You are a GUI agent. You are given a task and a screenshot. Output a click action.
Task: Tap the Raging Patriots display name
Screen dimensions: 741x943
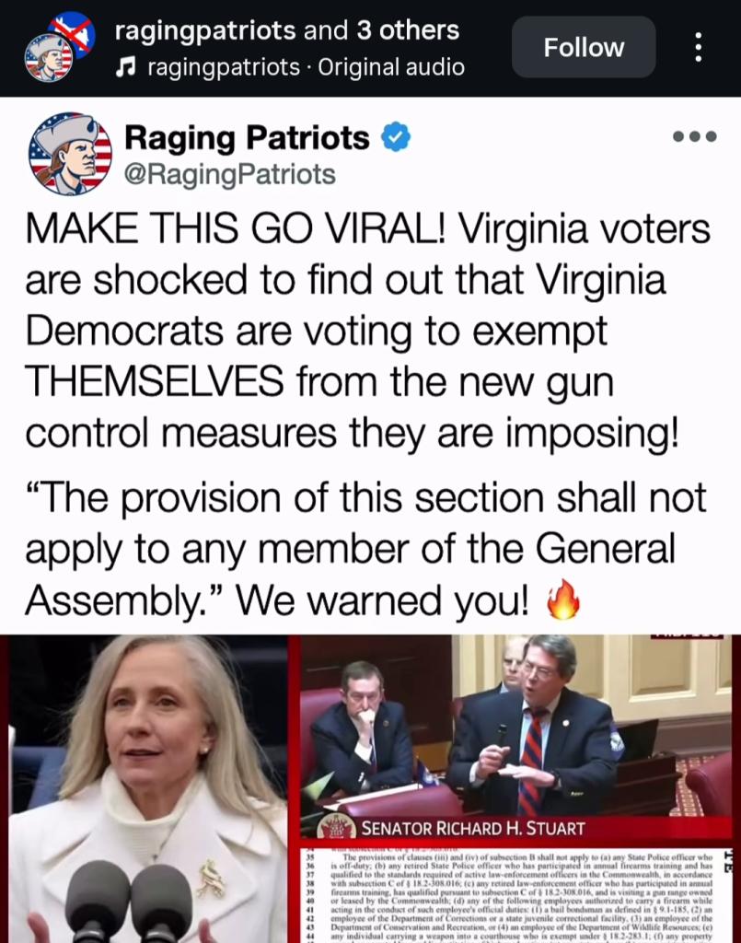click(247, 138)
